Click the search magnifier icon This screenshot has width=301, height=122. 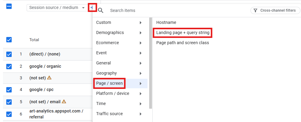(x=101, y=10)
